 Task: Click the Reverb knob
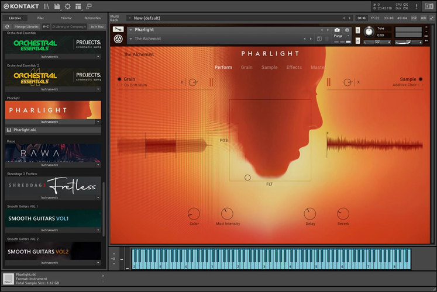click(x=343, y=214)
